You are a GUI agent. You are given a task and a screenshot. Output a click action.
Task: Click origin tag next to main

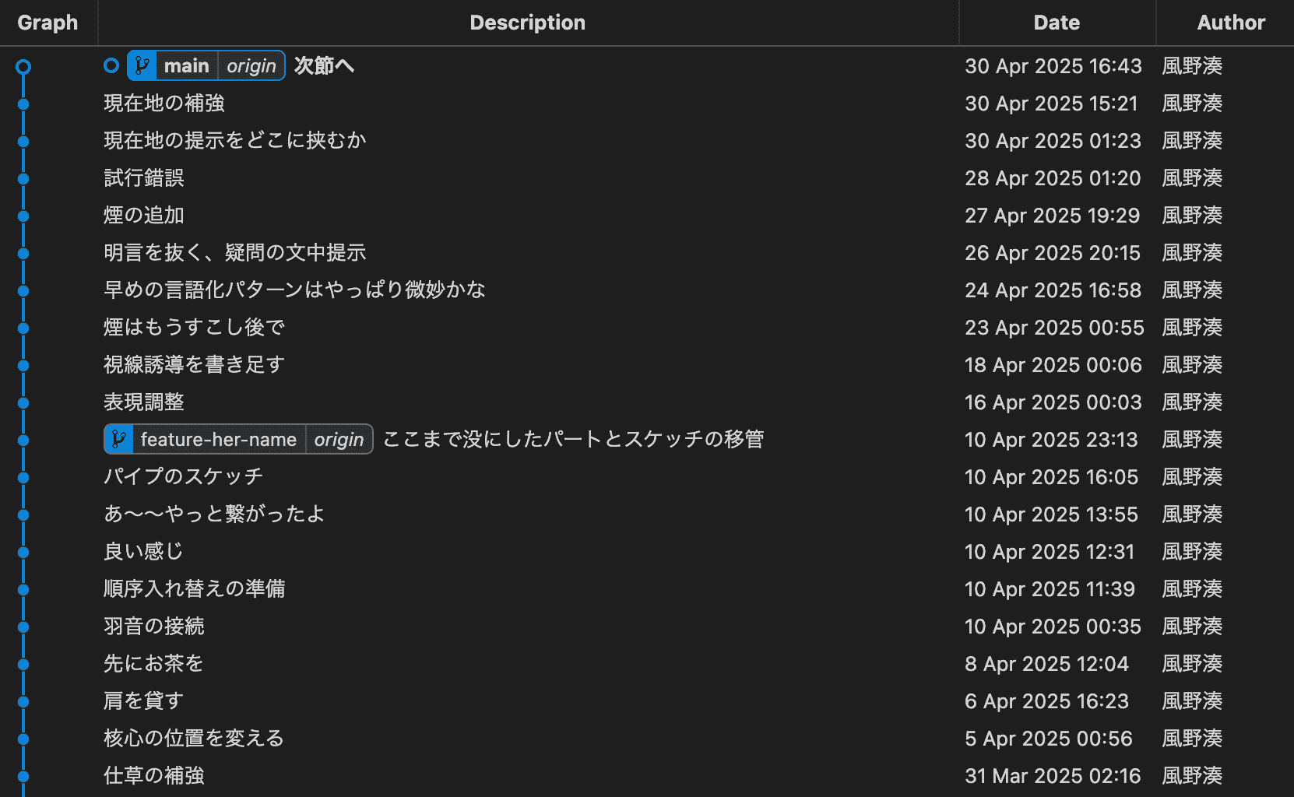(251, 66)
